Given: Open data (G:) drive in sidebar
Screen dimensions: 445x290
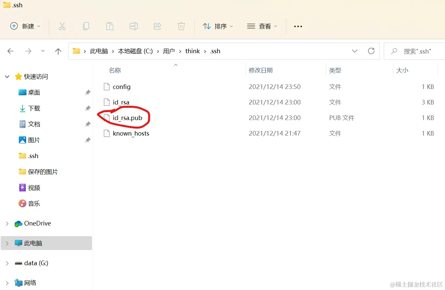Looking at the screenshot, I should 36,263.
